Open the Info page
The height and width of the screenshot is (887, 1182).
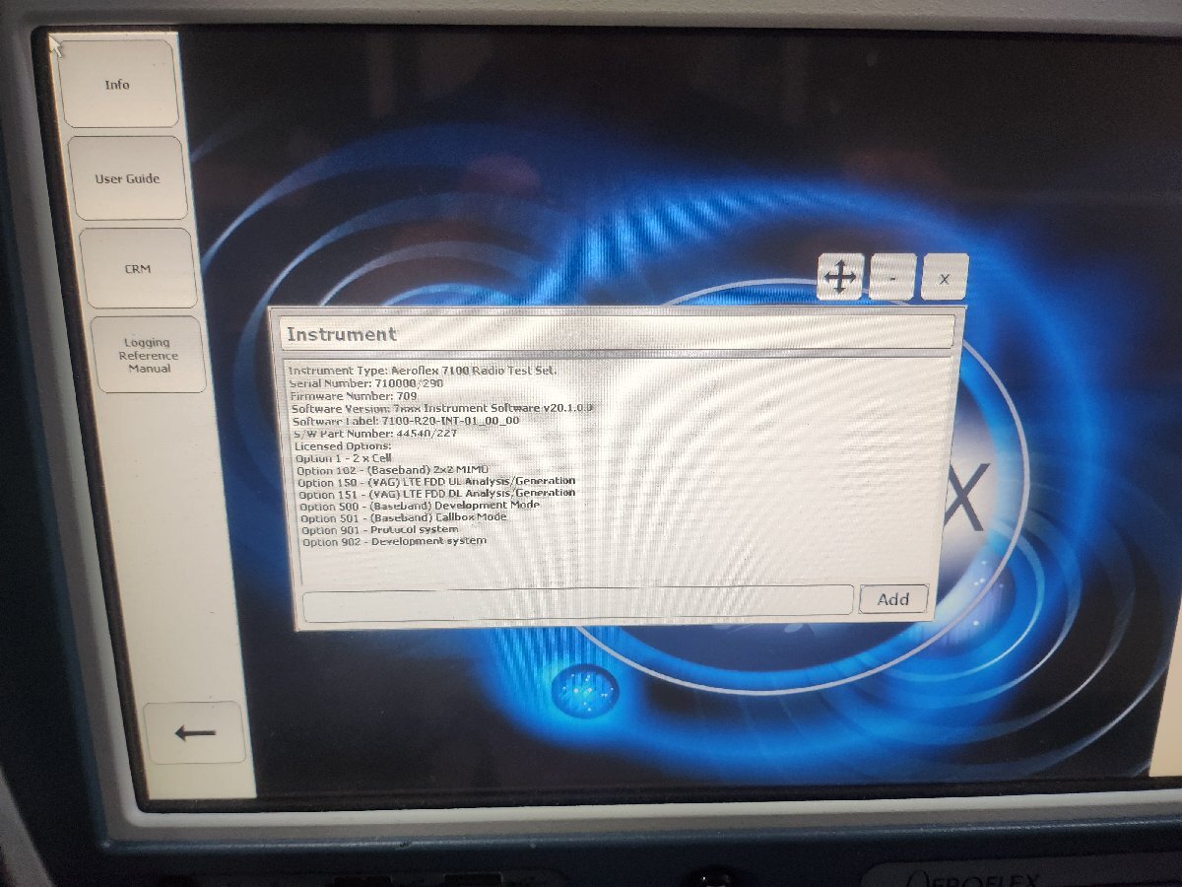tap(118, 85)
